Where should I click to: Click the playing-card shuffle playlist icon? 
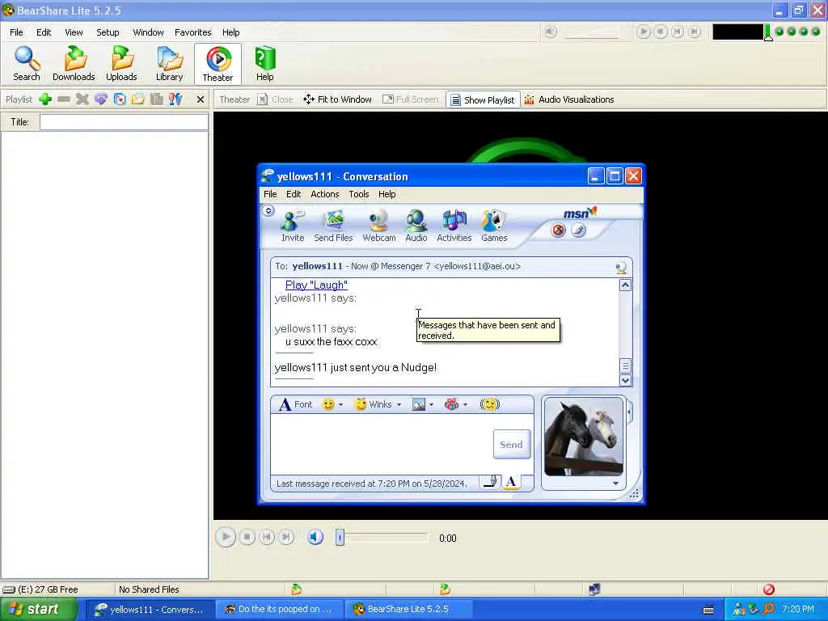pyautogui.click(x=120, y=99)
